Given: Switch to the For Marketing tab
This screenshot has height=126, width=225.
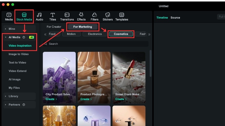Looking at the screenshot, I should pos(83,27).
